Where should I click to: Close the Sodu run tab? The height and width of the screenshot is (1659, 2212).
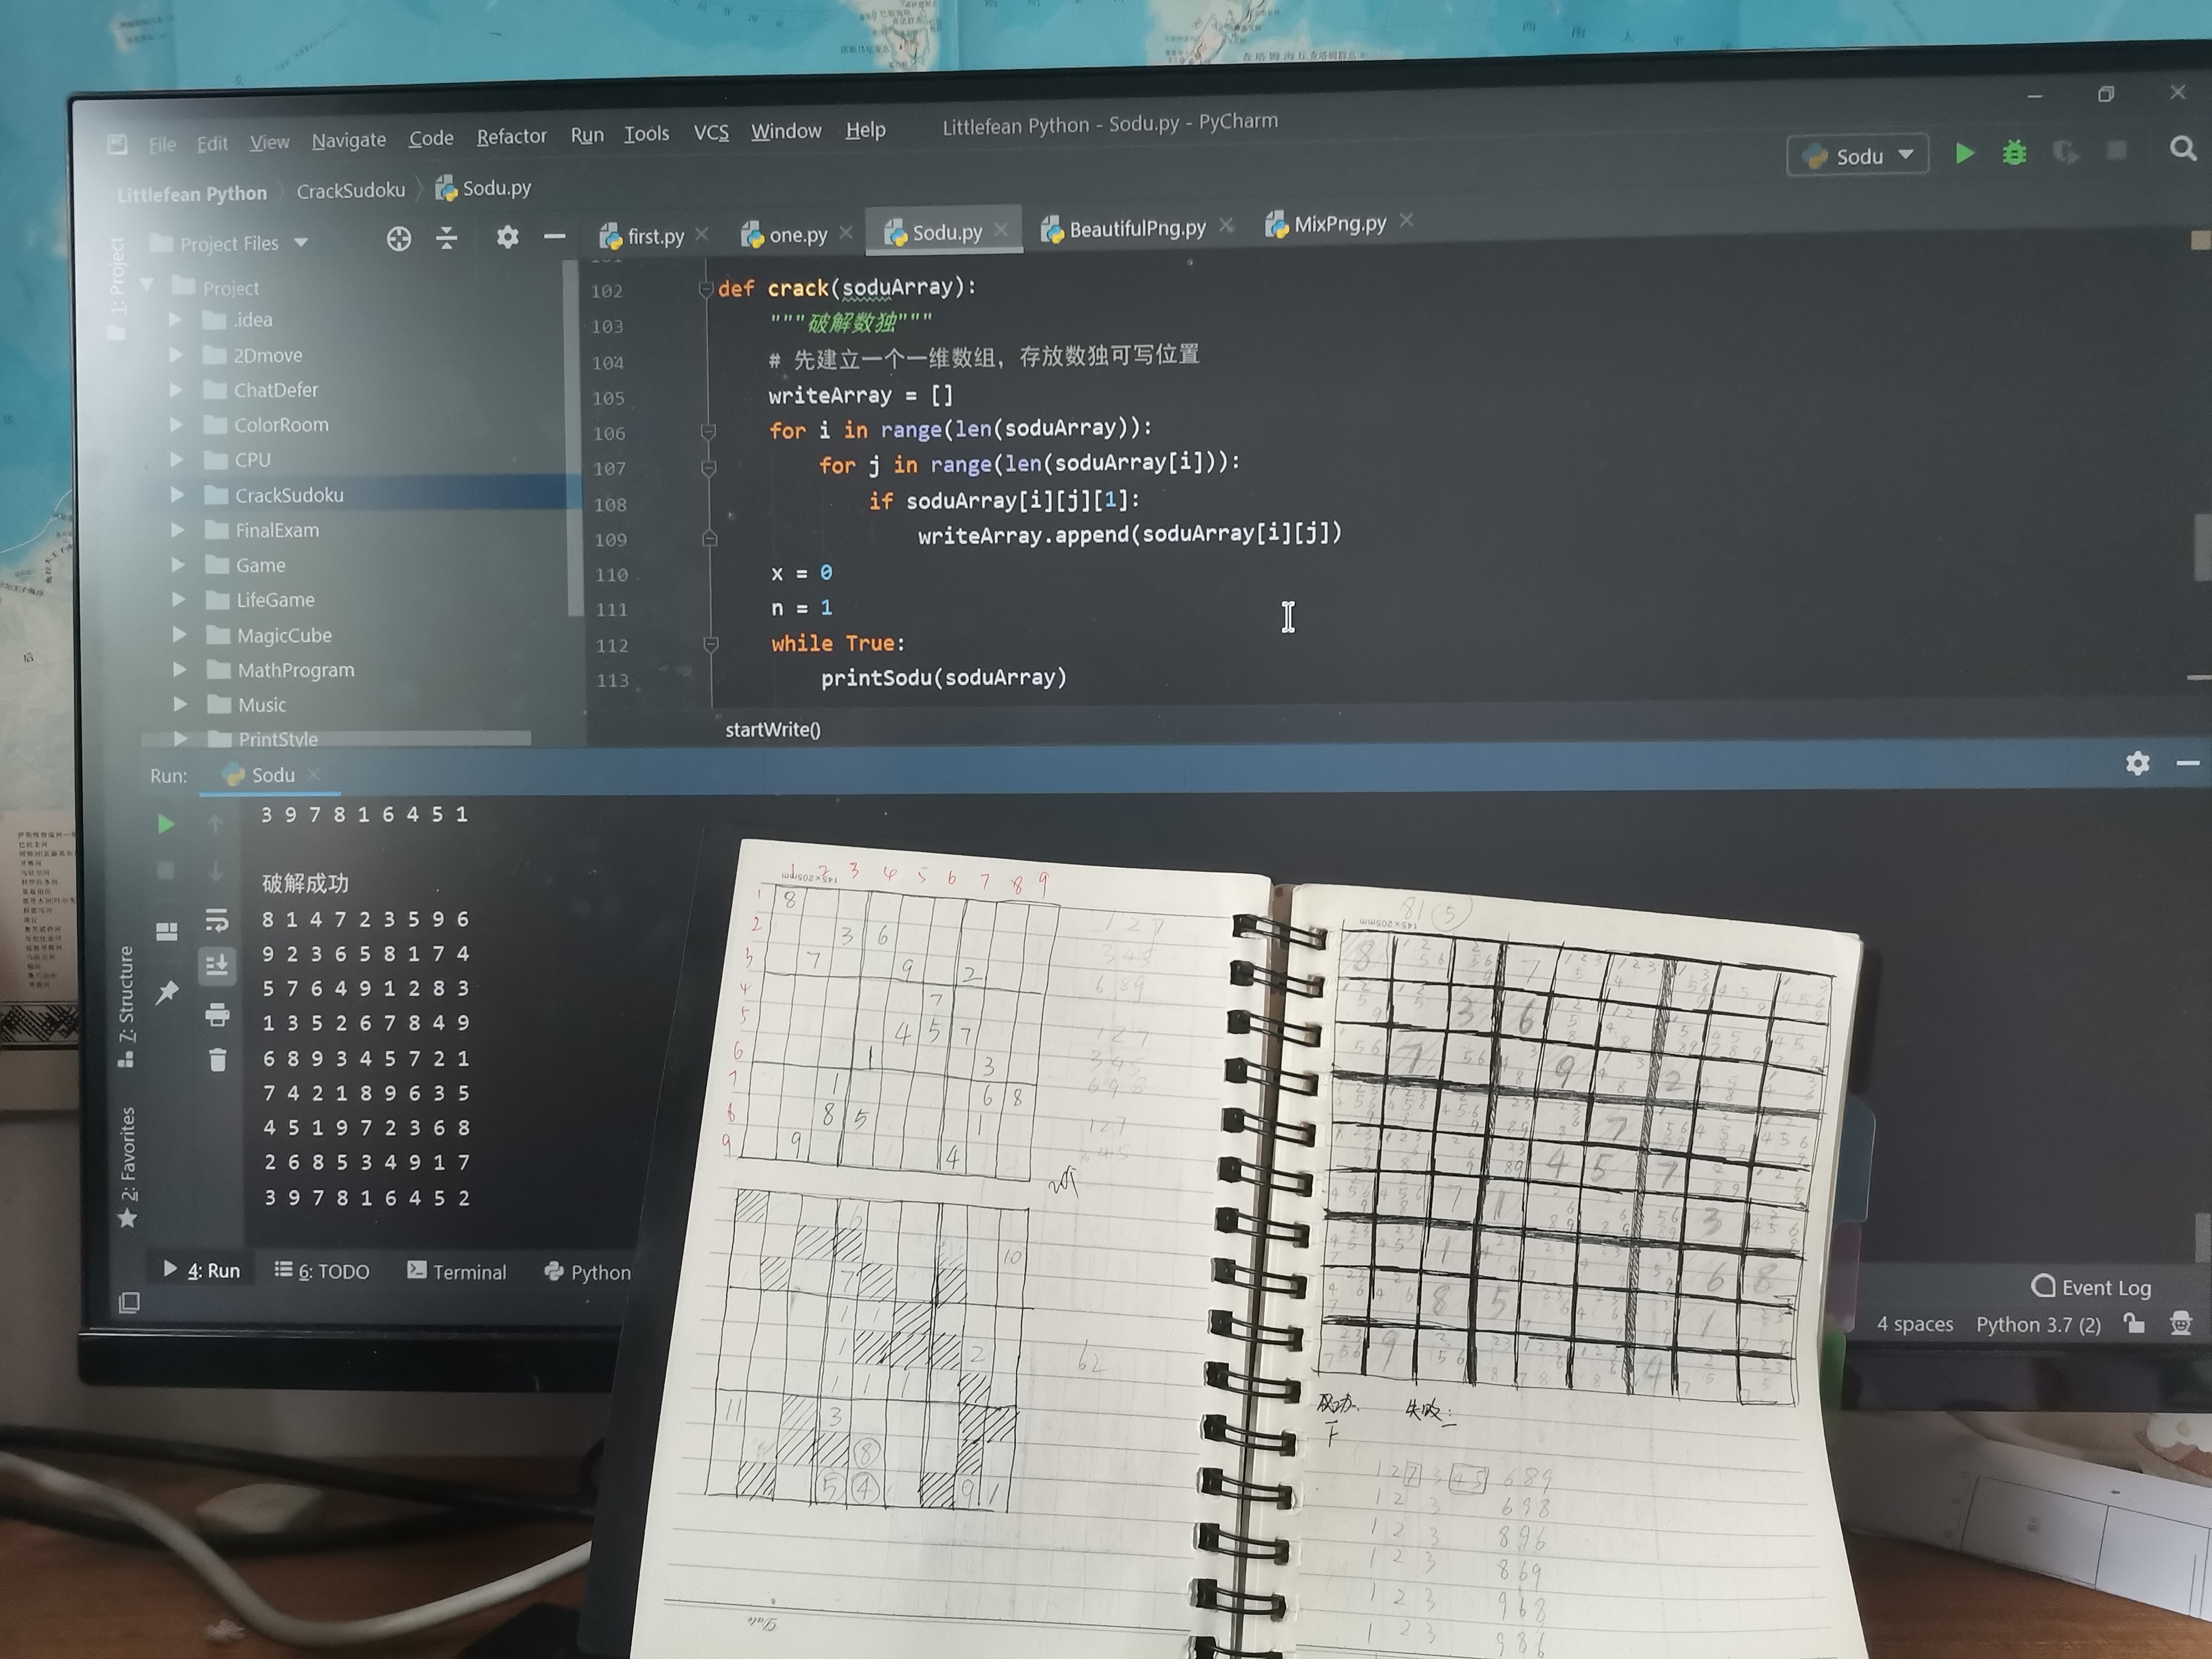[314, 774]
